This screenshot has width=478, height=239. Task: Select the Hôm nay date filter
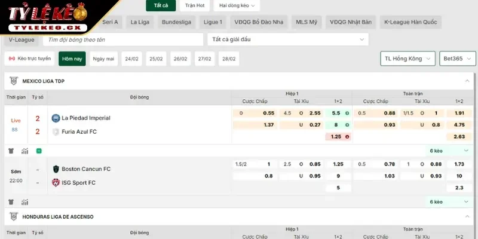[72, 59]
